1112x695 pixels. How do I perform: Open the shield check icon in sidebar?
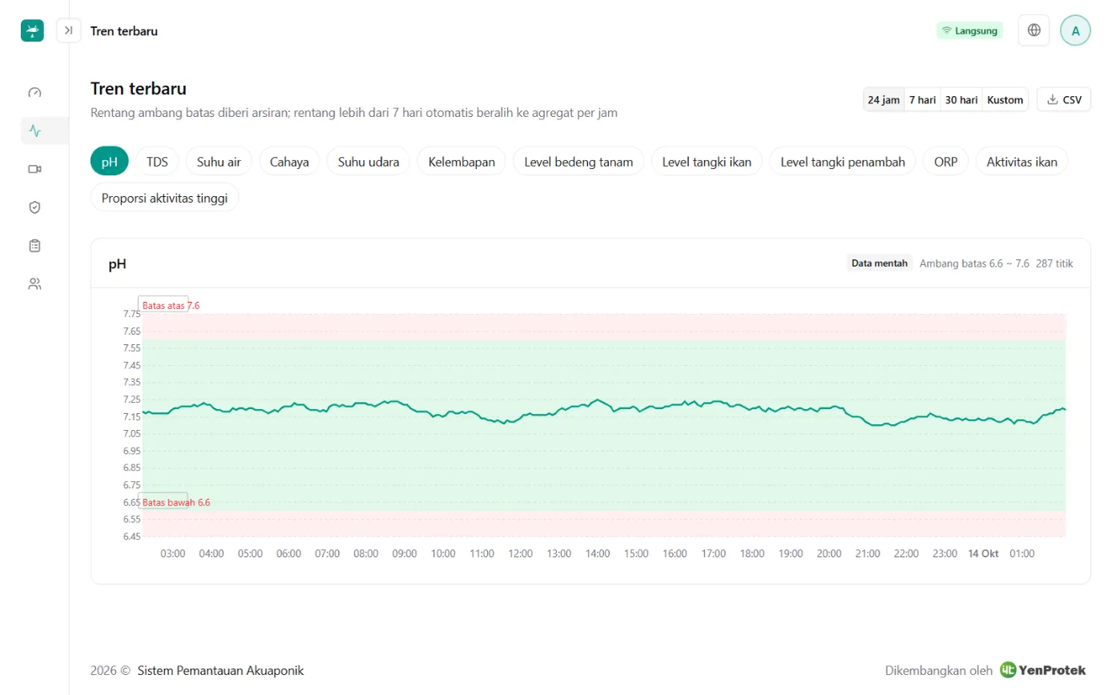tap(34, 207)
